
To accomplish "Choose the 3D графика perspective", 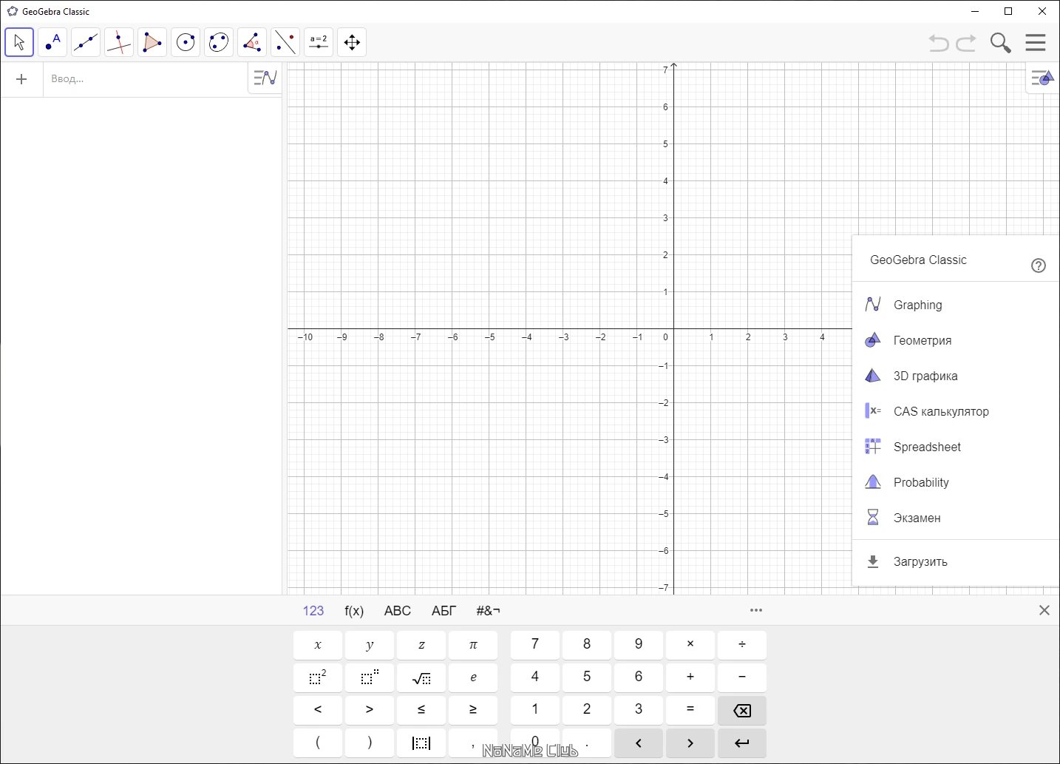I will (956, 376).
